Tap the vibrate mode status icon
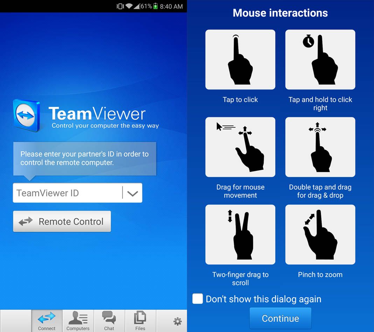 [x=120, y=6]
